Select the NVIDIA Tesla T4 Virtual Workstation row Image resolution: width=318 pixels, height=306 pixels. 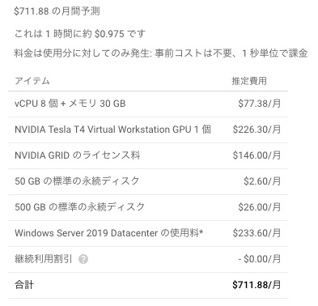click(148, 130)
